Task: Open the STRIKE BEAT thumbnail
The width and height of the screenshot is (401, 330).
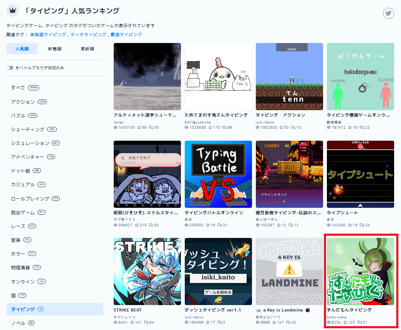Action: [x=147, y=271]
